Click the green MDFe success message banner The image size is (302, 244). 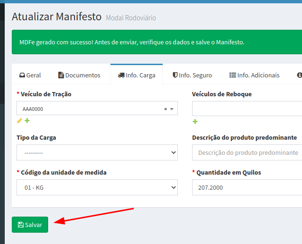(156, 42)
